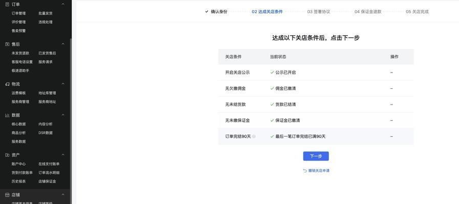Click the 佣金已缴清 status text
This screenshot has height=204, width=459.
tap(286, 88)
